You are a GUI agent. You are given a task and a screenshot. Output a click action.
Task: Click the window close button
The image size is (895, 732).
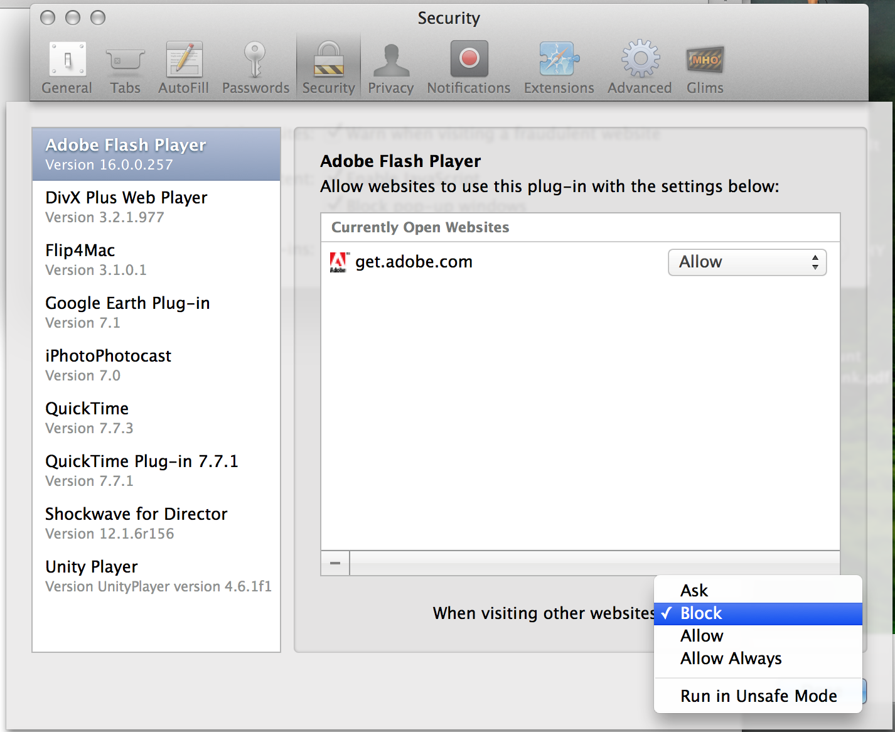(48, 18)
